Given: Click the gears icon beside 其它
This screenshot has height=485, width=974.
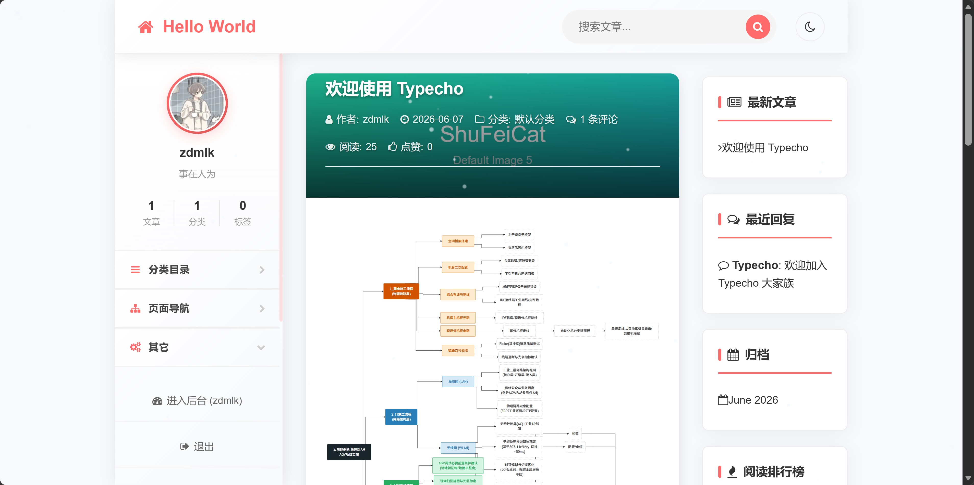Looking at the screenshot, I should pos(135,347).
